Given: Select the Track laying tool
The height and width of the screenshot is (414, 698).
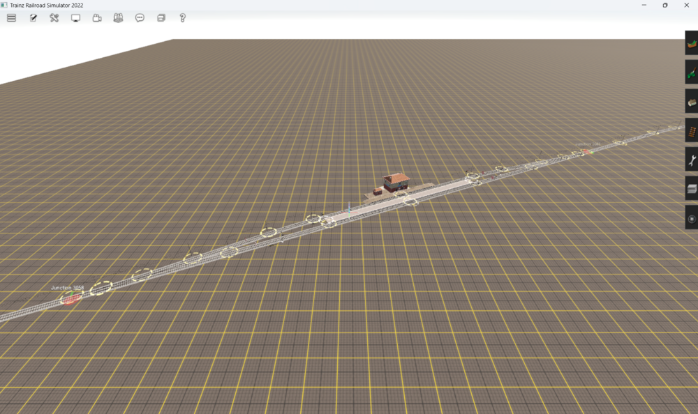Looking at the screenshot, I should click(x=691, y=131).
